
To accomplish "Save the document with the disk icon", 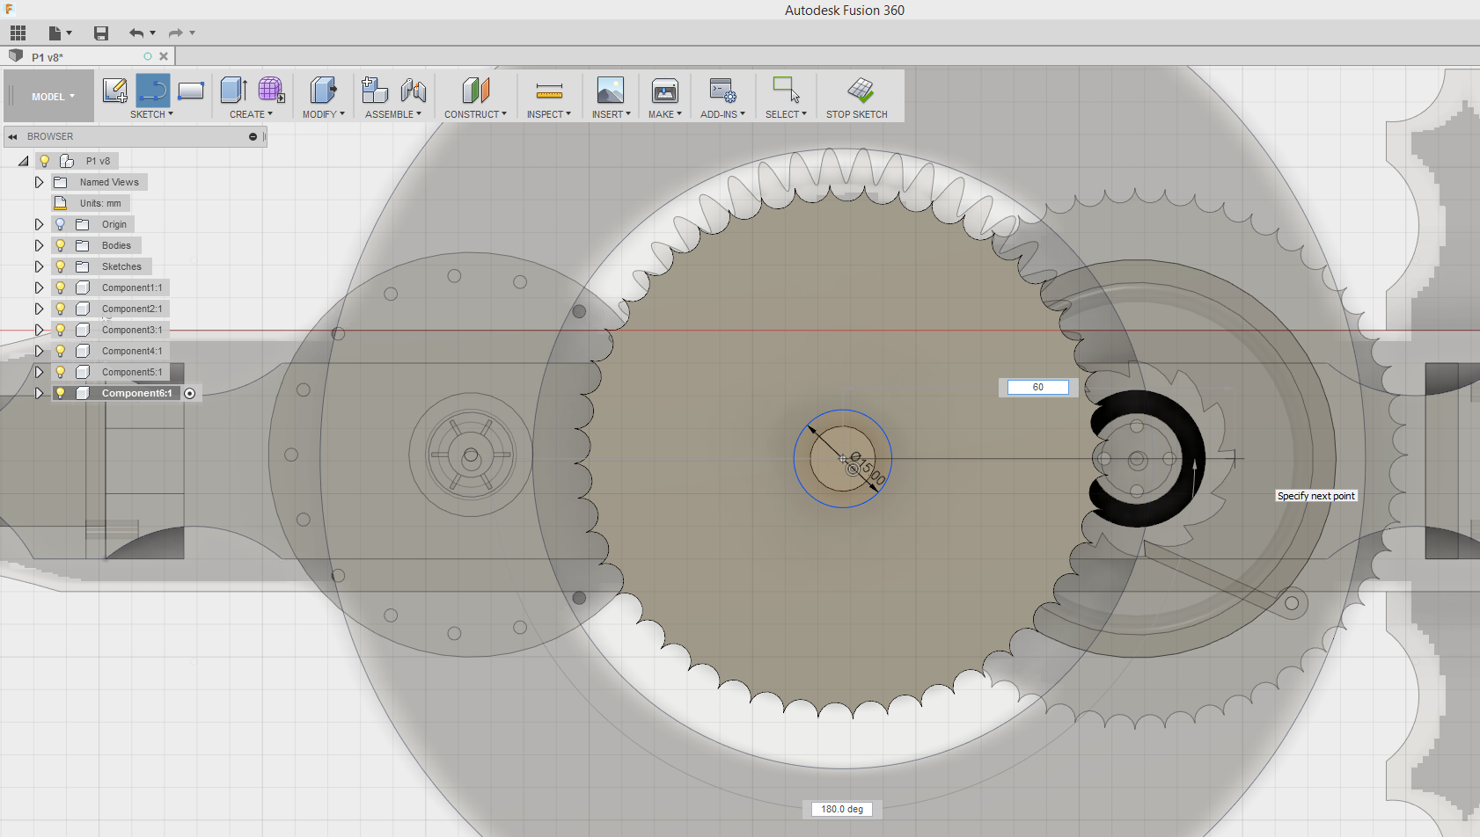I will click(x=101, y=33).
